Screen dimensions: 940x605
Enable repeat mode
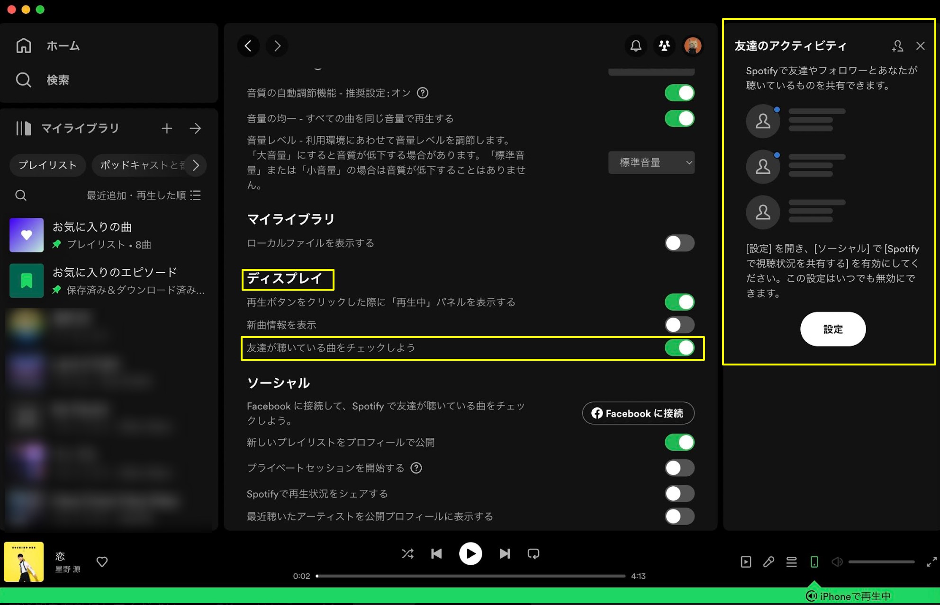click(x=533, y=553)
